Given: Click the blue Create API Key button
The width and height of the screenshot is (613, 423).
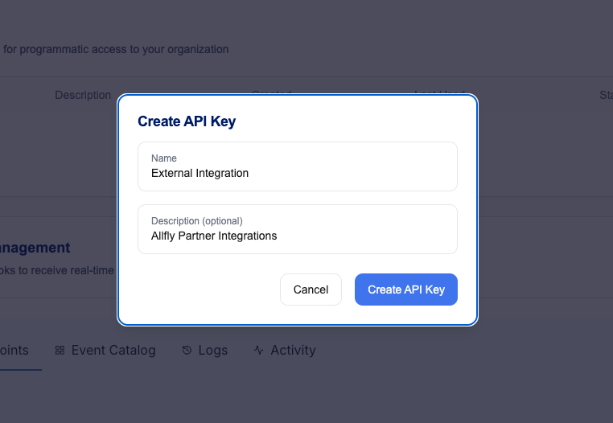Looking at the screenshot, I should [406, 290].
